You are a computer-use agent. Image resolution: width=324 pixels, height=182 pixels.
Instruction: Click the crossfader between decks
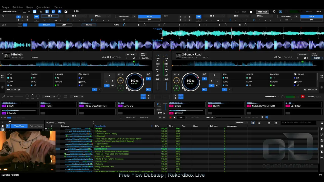pos(162,97)
